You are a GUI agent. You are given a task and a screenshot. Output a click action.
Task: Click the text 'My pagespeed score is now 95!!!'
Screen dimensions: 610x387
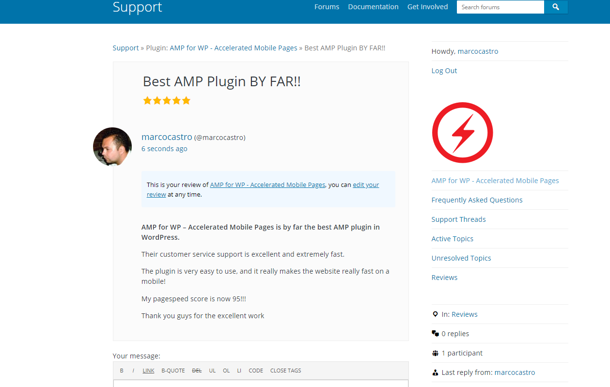pyautogui.click(x=194, y=299)
